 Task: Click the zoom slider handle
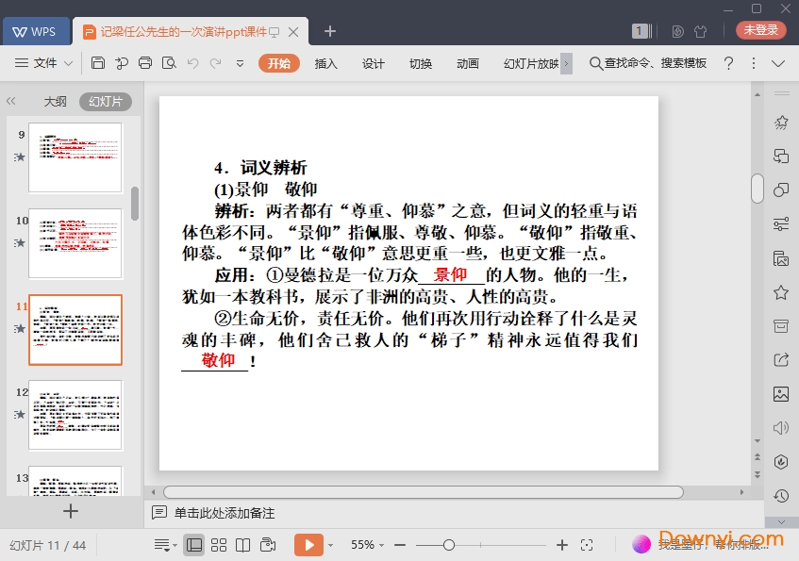(449, 545)
